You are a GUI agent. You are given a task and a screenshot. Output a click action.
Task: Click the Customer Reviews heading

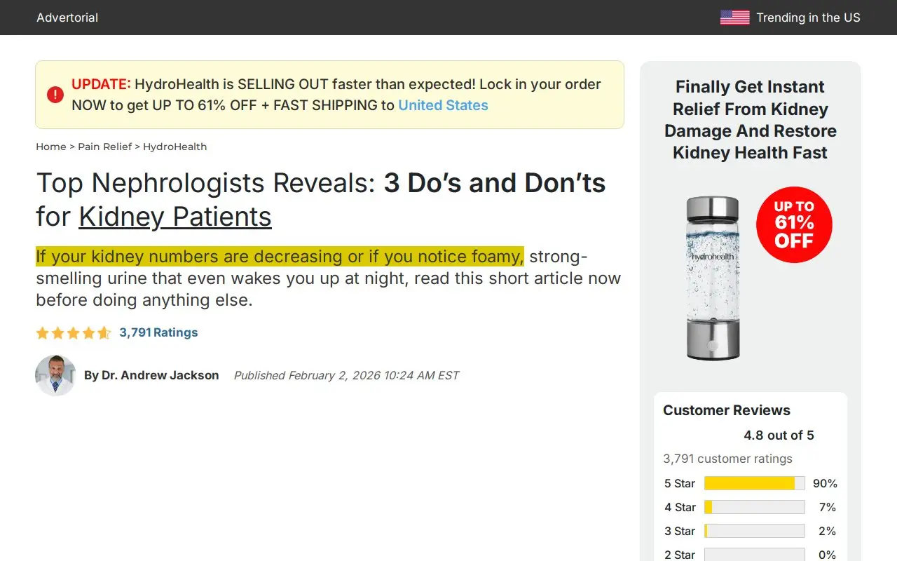pos(727,410)
